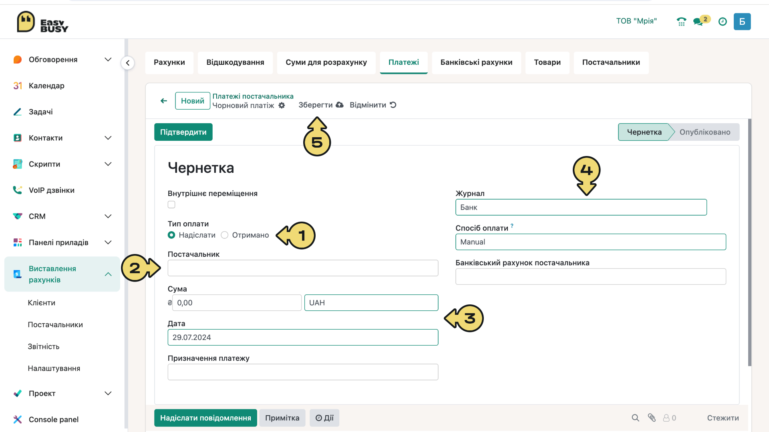Click the Призначення платежу input field

tap(303, 372)
